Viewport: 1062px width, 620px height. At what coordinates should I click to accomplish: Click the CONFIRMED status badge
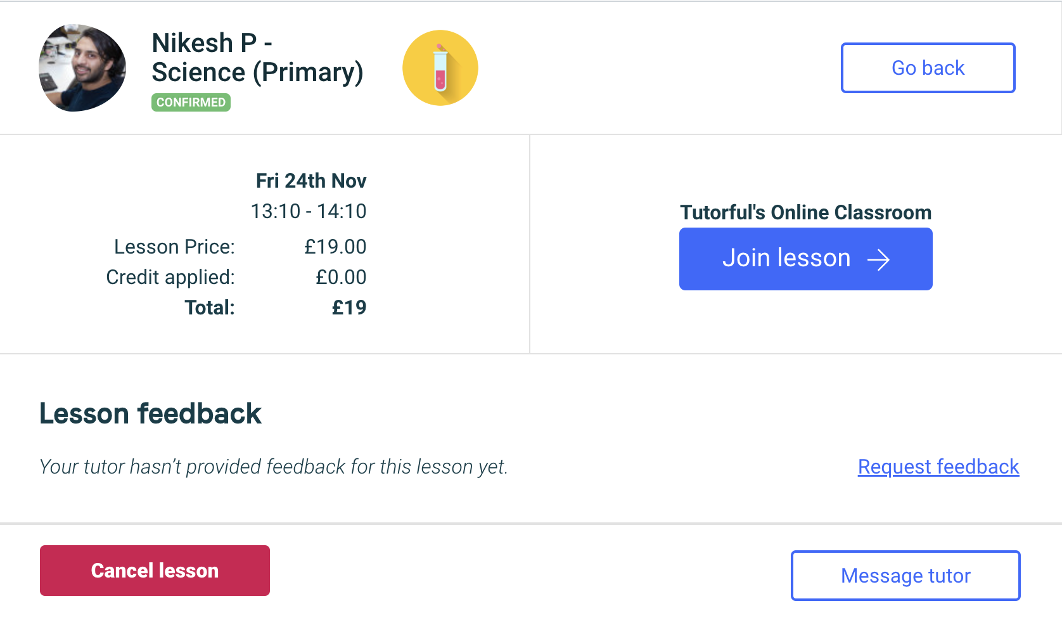[x=191, y=102]
